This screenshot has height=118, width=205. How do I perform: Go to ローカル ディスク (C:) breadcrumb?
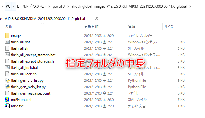(31, 6)
